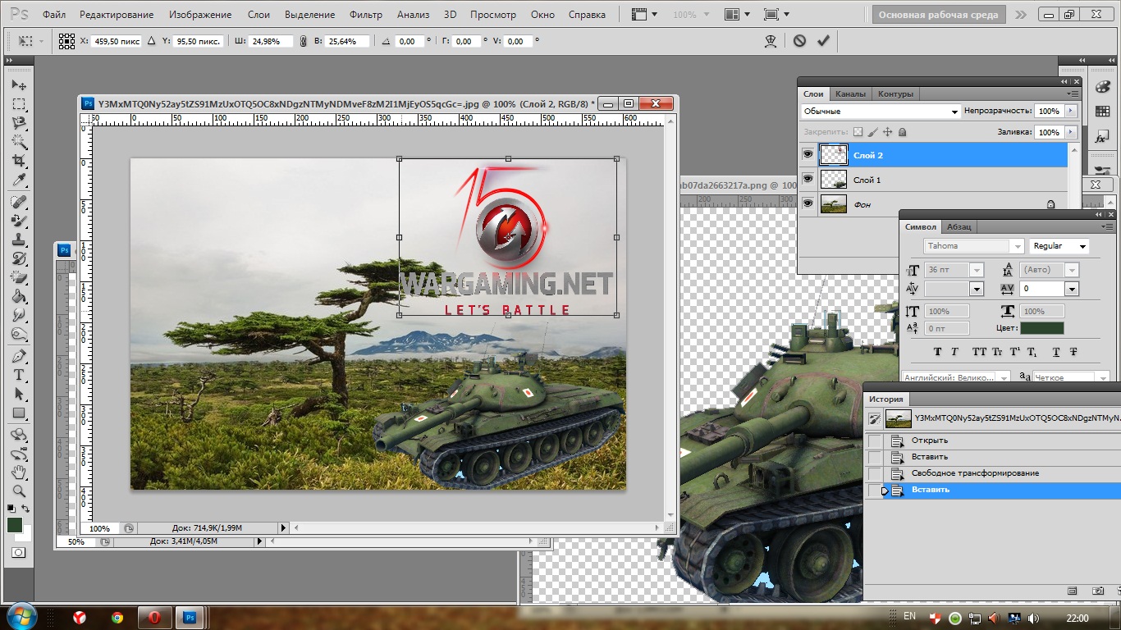Open the Файл menu
This screenshot has height=630, width=1121.
coord(54,15)
